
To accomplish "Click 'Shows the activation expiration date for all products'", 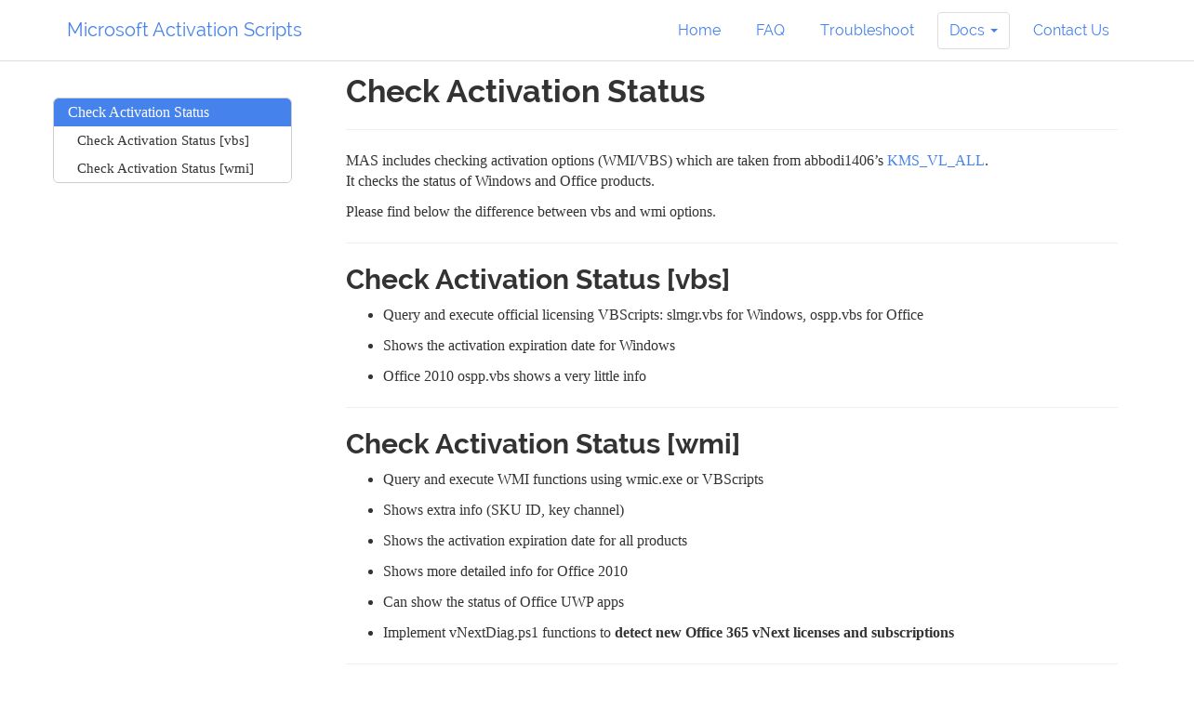I will [x=535, y=541].
